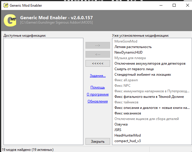Click the mods folder path text in header
This screenshot has width=192, height=152.
click(56, 22)
